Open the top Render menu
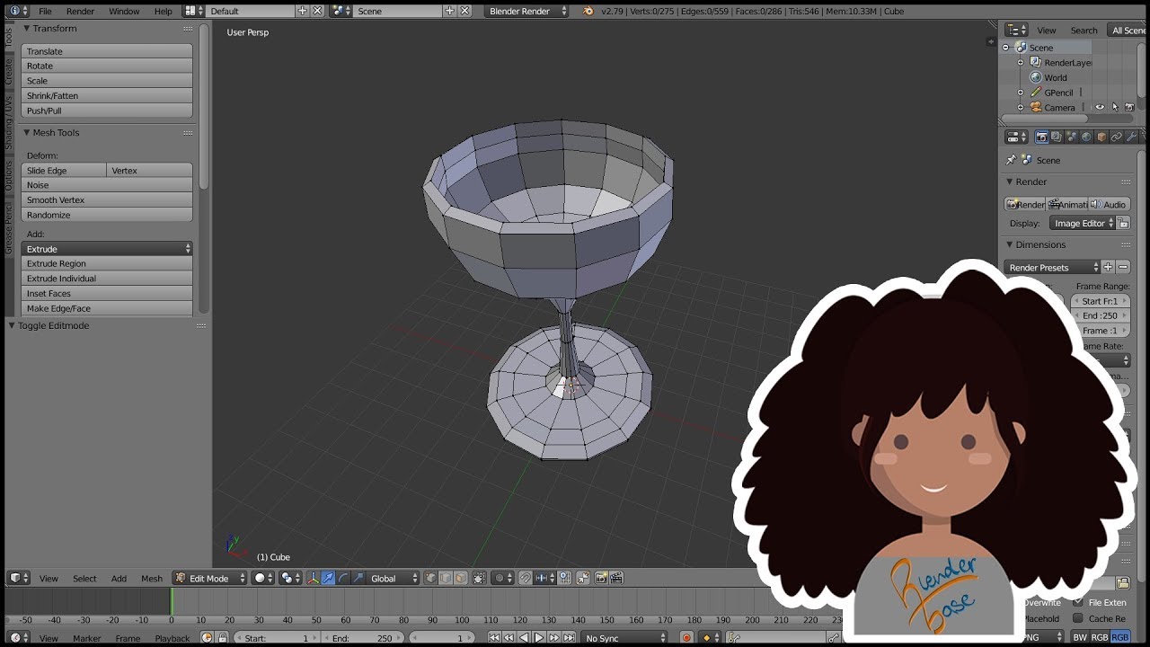Image resolution: width=1150 pixels, height=647 pixels. (80, 11)
